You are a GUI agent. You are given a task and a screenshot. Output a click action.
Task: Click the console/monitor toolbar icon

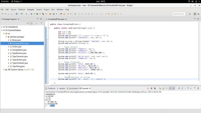(17, 14)
